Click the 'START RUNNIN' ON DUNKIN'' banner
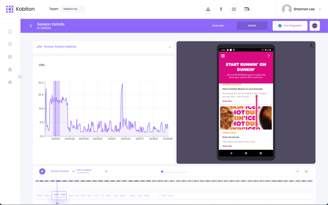This screenshot has height=205, width=328. (x=246, y=67)
